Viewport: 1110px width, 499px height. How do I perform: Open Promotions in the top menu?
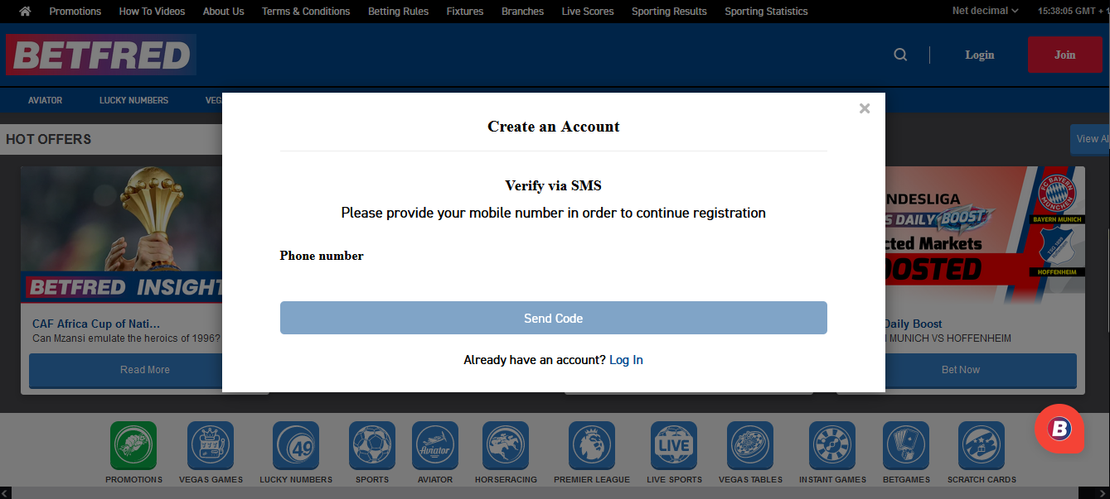point(75,11)
